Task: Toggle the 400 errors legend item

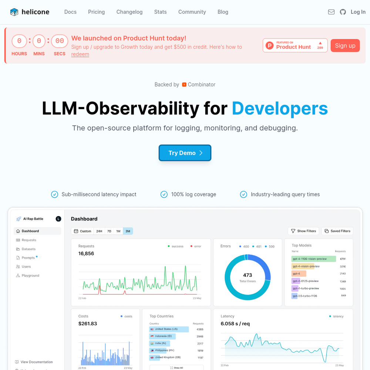Action: [244, 246]
